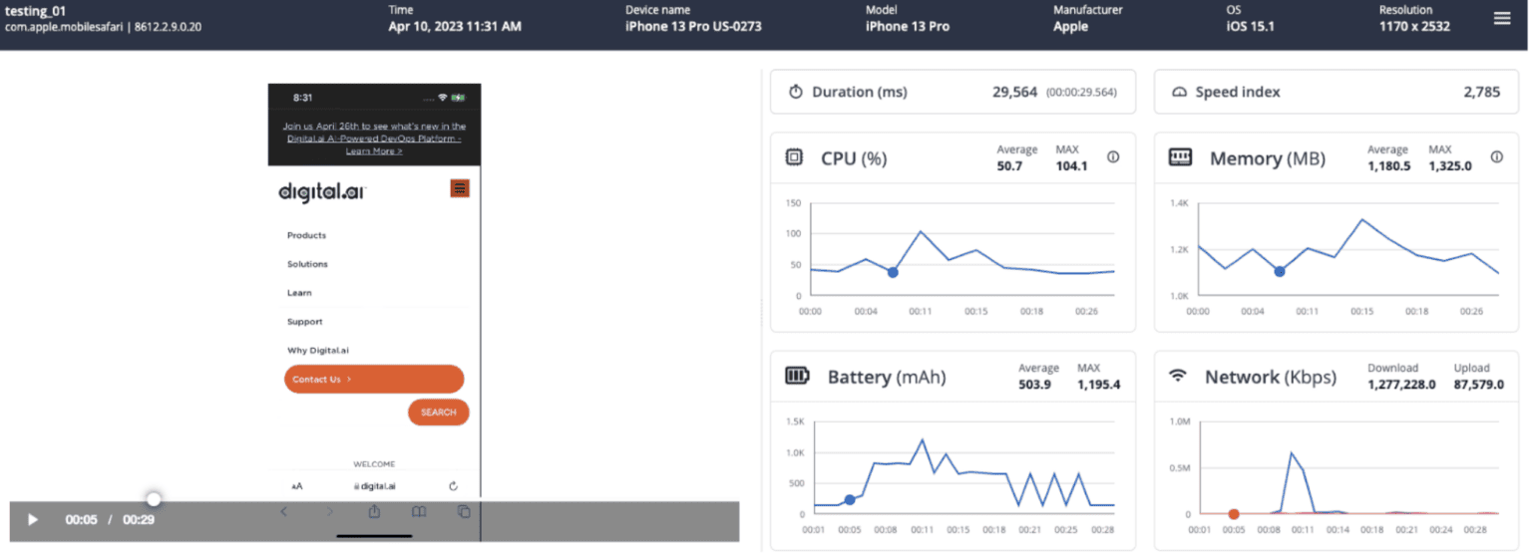
Task: Click the Memory module icon
Action: click(1180, 157)
